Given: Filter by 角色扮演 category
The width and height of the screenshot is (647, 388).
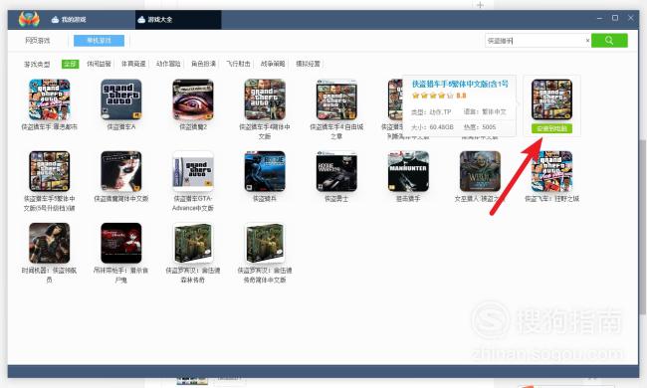Looking at the screenshot, I should pyautogui.click(x=203, y=64).
